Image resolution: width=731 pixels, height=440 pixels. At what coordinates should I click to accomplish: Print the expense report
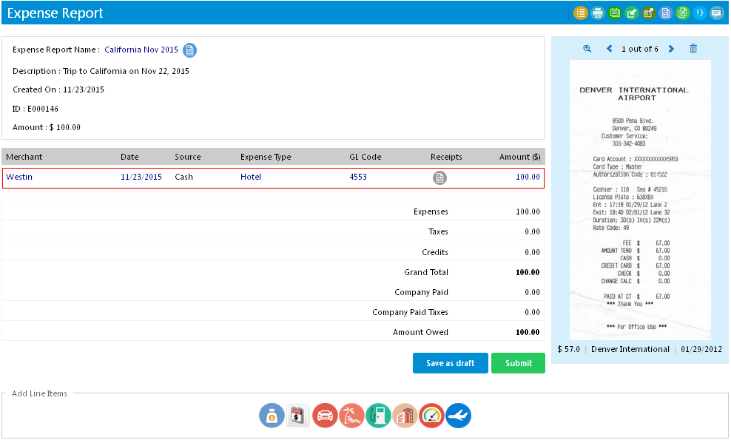click(597, 13)
